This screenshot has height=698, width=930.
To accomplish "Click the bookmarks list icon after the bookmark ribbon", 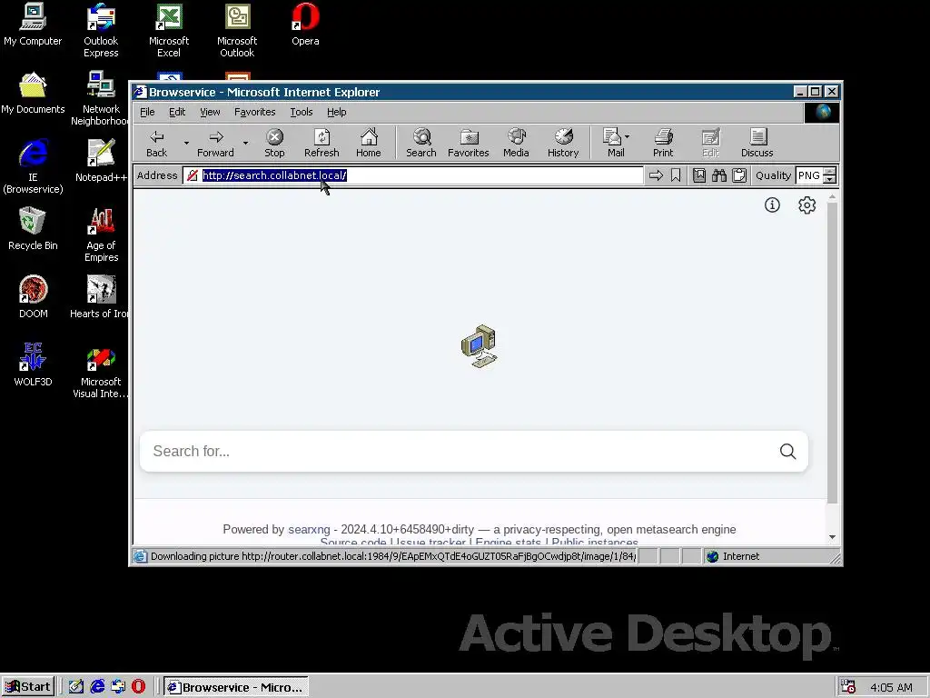I will (699, 175).
